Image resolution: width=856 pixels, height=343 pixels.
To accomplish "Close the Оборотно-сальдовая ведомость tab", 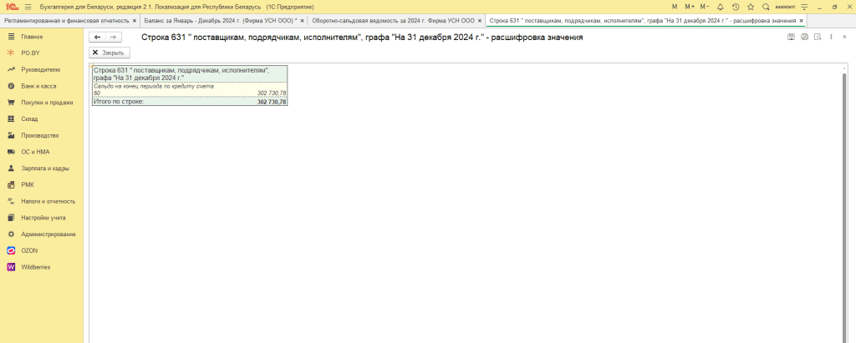I will [x=480, y=21].
